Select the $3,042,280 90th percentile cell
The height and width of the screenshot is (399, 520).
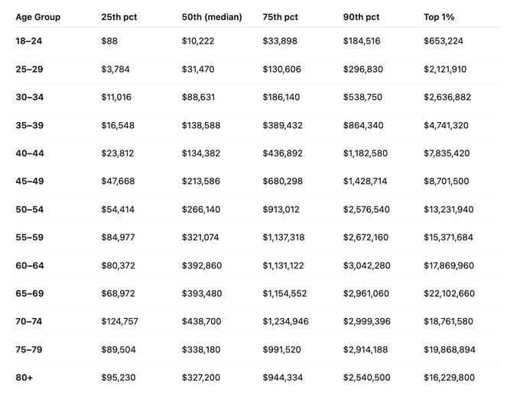point(366,265)
